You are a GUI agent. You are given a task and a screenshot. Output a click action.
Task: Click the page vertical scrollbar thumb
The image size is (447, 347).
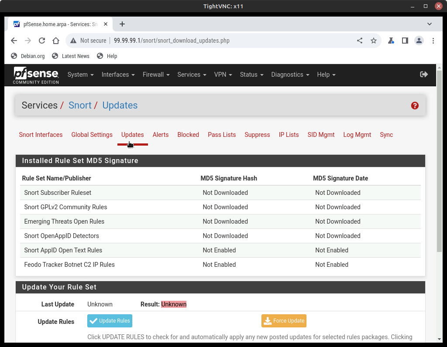439,161
